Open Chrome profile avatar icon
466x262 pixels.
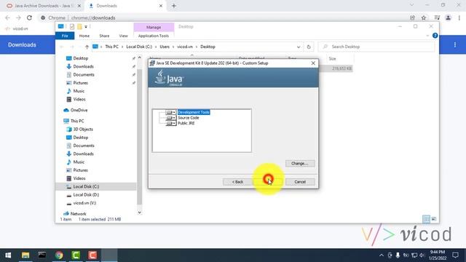[x=448, y=17]
